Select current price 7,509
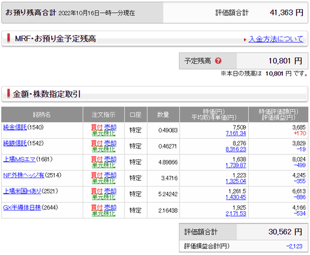Image resolution: width=310 pixels, height=255 pixels. pyautogui.click(x=240, y=127)
